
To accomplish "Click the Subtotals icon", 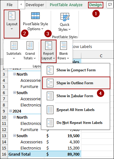I will click(14, 46).
